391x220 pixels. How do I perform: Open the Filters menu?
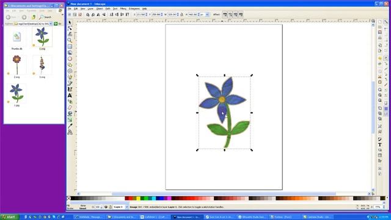(123, 9)
